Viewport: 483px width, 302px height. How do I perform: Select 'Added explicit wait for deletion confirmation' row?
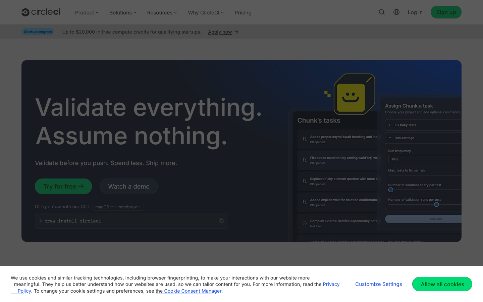[337, 202]
